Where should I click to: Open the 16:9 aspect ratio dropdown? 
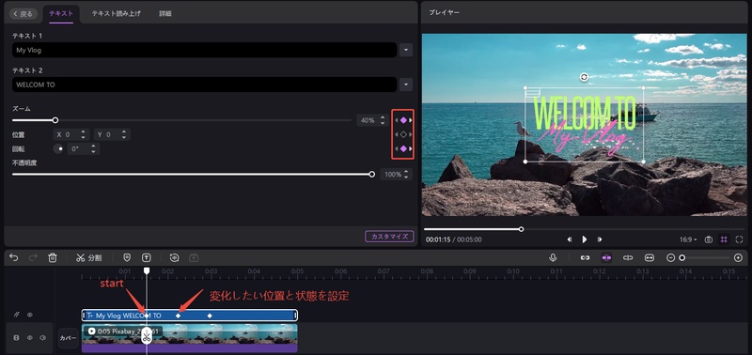(x=688, y=239)
